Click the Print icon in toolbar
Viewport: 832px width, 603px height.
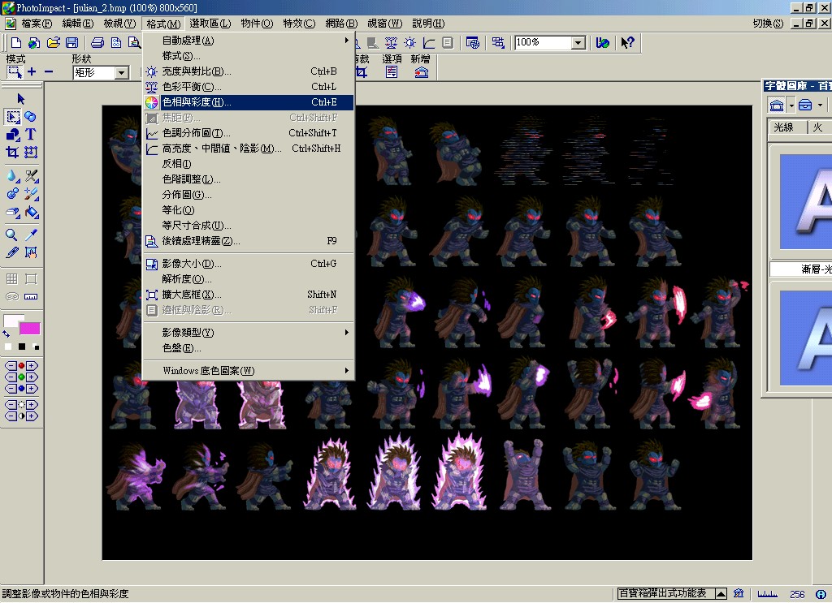coord(97,43)
